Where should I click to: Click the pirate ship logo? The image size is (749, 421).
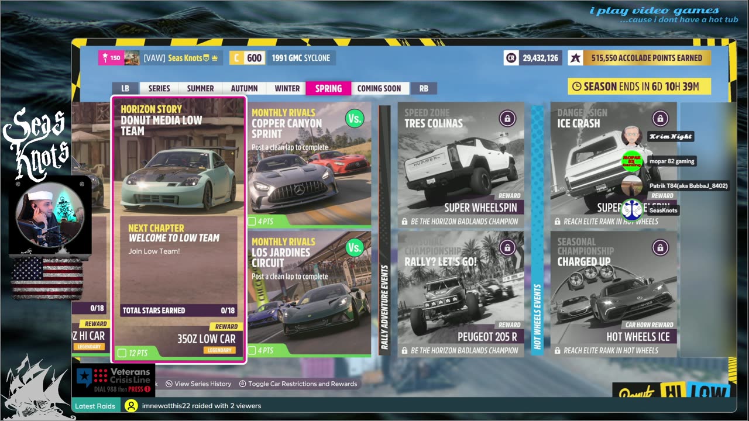pos(37,387)
